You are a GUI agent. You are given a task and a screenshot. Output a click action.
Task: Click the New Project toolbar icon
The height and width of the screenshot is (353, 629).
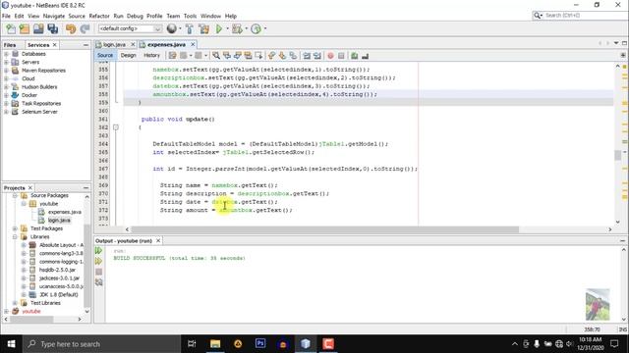pos(25,28)
